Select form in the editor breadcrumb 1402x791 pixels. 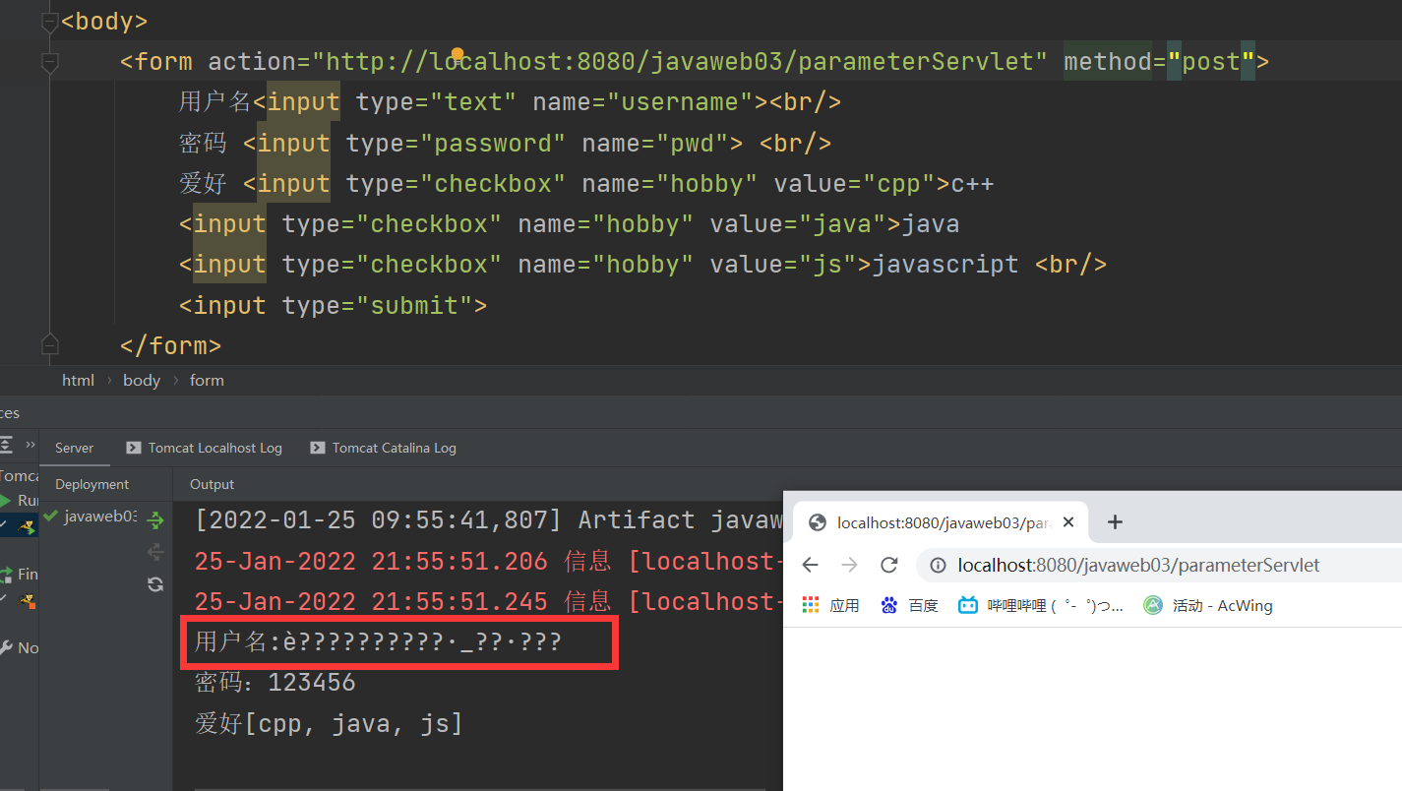tap(207, 380)
